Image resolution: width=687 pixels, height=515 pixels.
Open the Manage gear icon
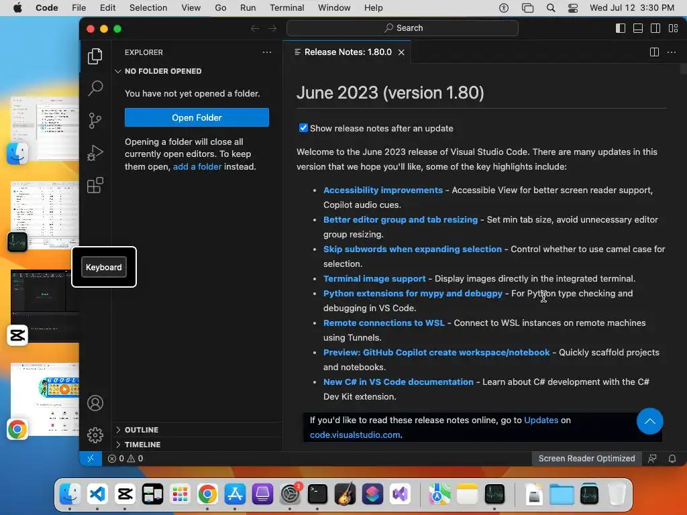[x=95, y=435]
